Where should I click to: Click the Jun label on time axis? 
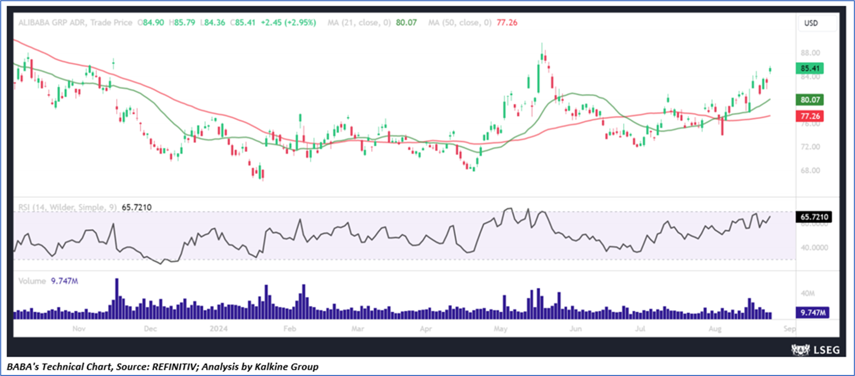pos(575,329)
